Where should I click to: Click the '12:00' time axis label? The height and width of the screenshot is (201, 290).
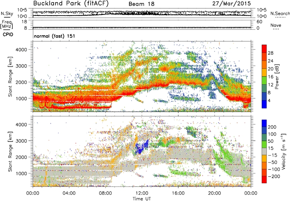[x=142, y=193]
